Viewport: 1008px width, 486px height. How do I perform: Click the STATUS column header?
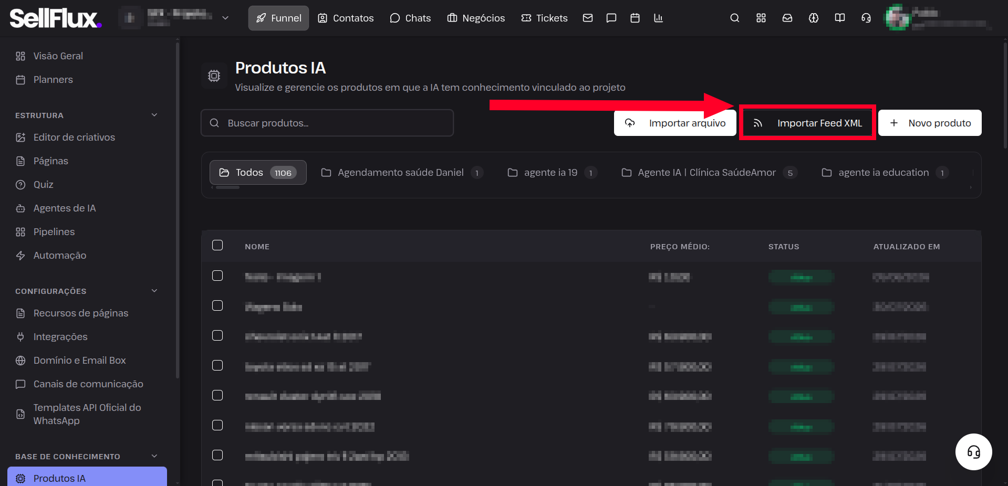point(784,247)
